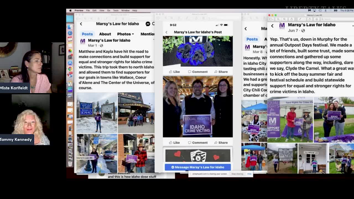354x199 pixels.
Task: Click back arrow beside Marsy's Law for Idaho's Post
Action: pos(166,32)
